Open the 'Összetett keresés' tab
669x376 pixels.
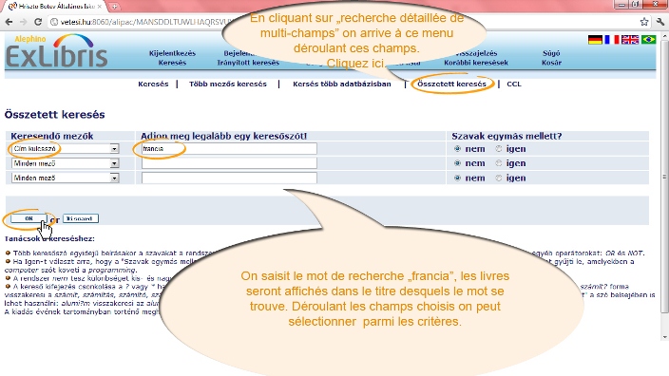451,84
